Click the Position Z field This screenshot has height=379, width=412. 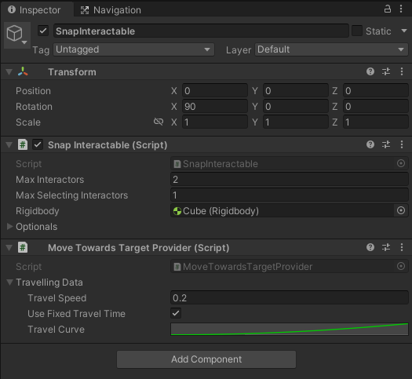(x=376, y=90)
